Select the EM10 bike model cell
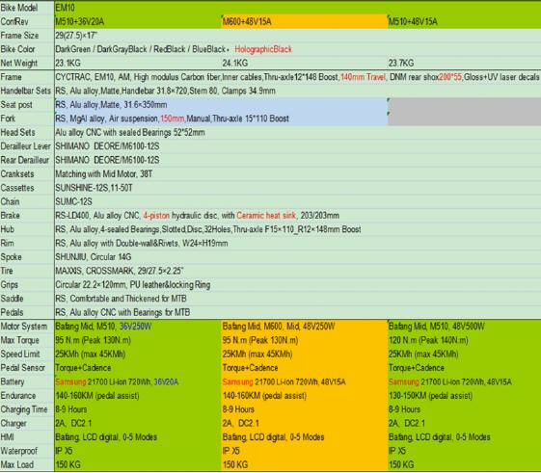This screenshot has width=541, height=473. pyautogui.click(x=297, y=8)
